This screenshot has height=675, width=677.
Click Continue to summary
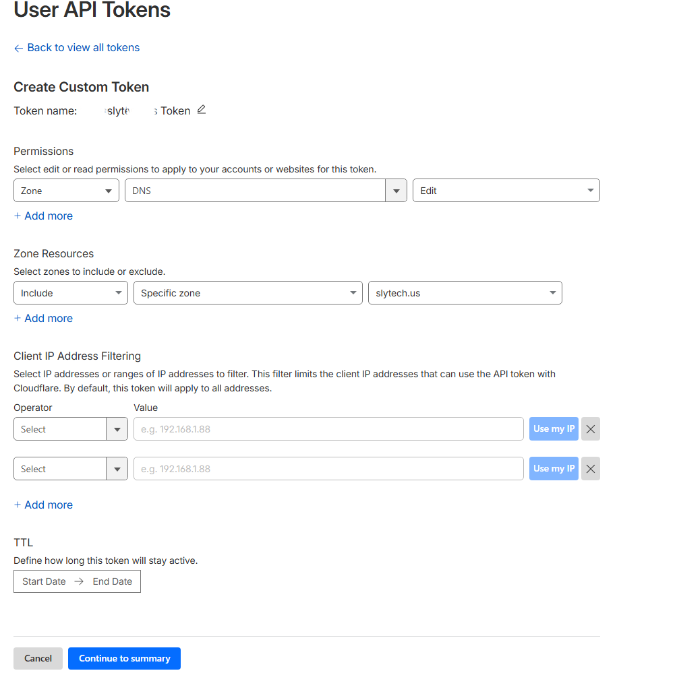pos(124,658)
